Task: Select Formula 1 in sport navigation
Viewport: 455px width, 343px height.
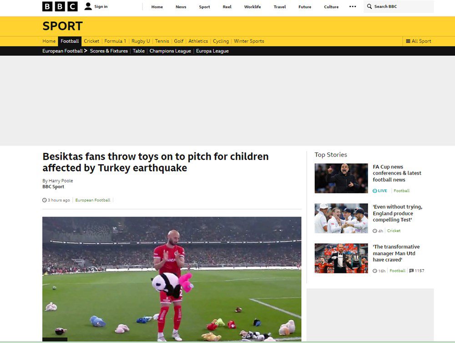Action: pyautogui.click(x=115, y=41)
